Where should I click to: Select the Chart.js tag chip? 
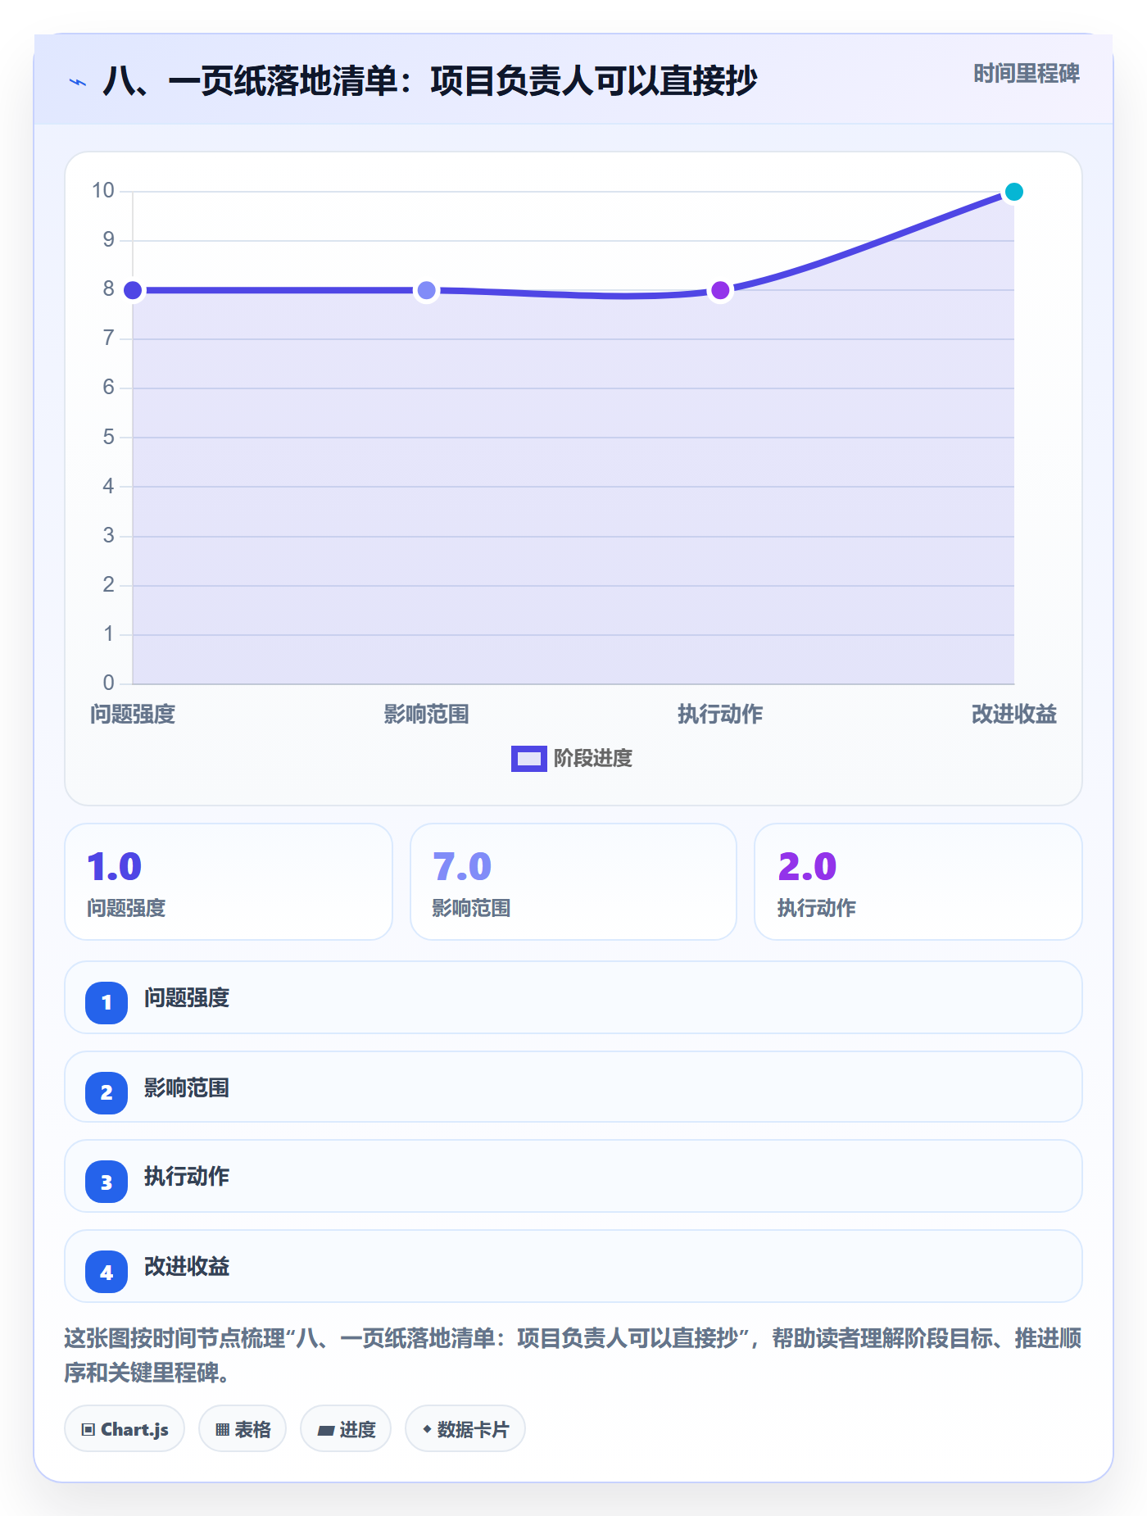[125, 1428]
